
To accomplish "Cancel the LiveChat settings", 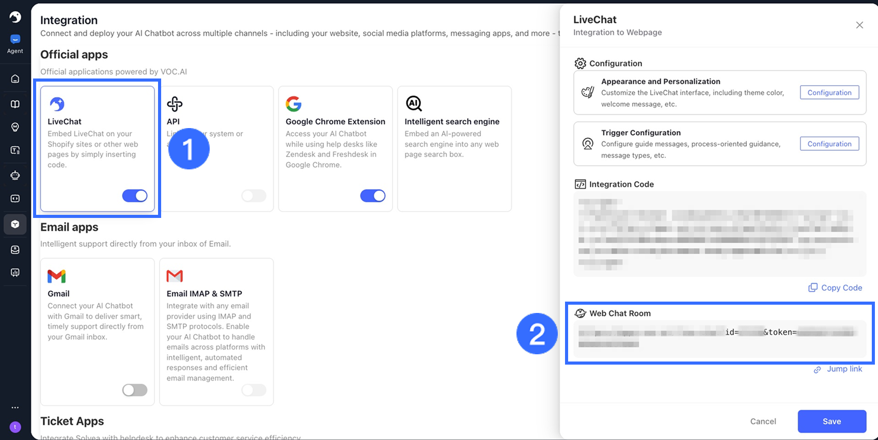I will [x=763, y=421].
